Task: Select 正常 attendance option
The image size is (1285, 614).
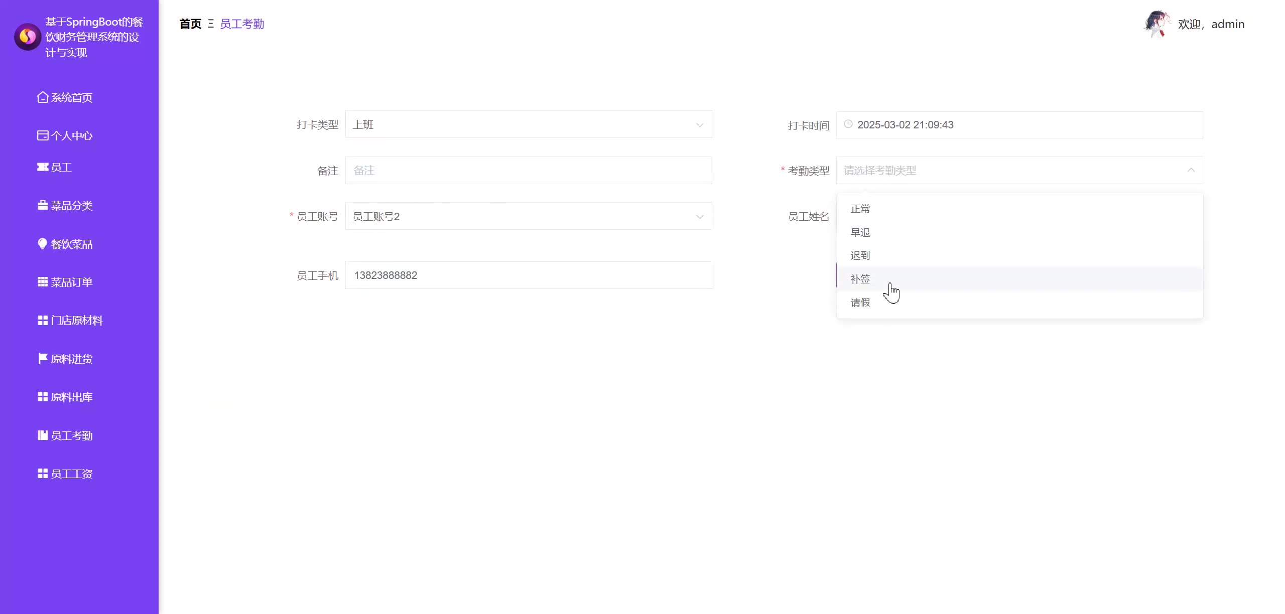Action: (860, 209)
